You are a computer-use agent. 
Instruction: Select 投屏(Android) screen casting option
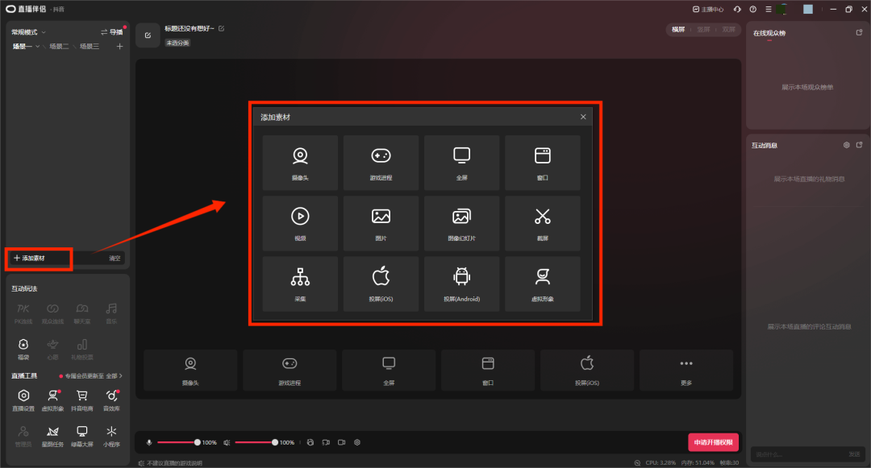[x=461, y=284]
